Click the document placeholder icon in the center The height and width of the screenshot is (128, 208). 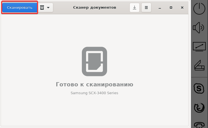pyautogui.click(x=94, y=61)
